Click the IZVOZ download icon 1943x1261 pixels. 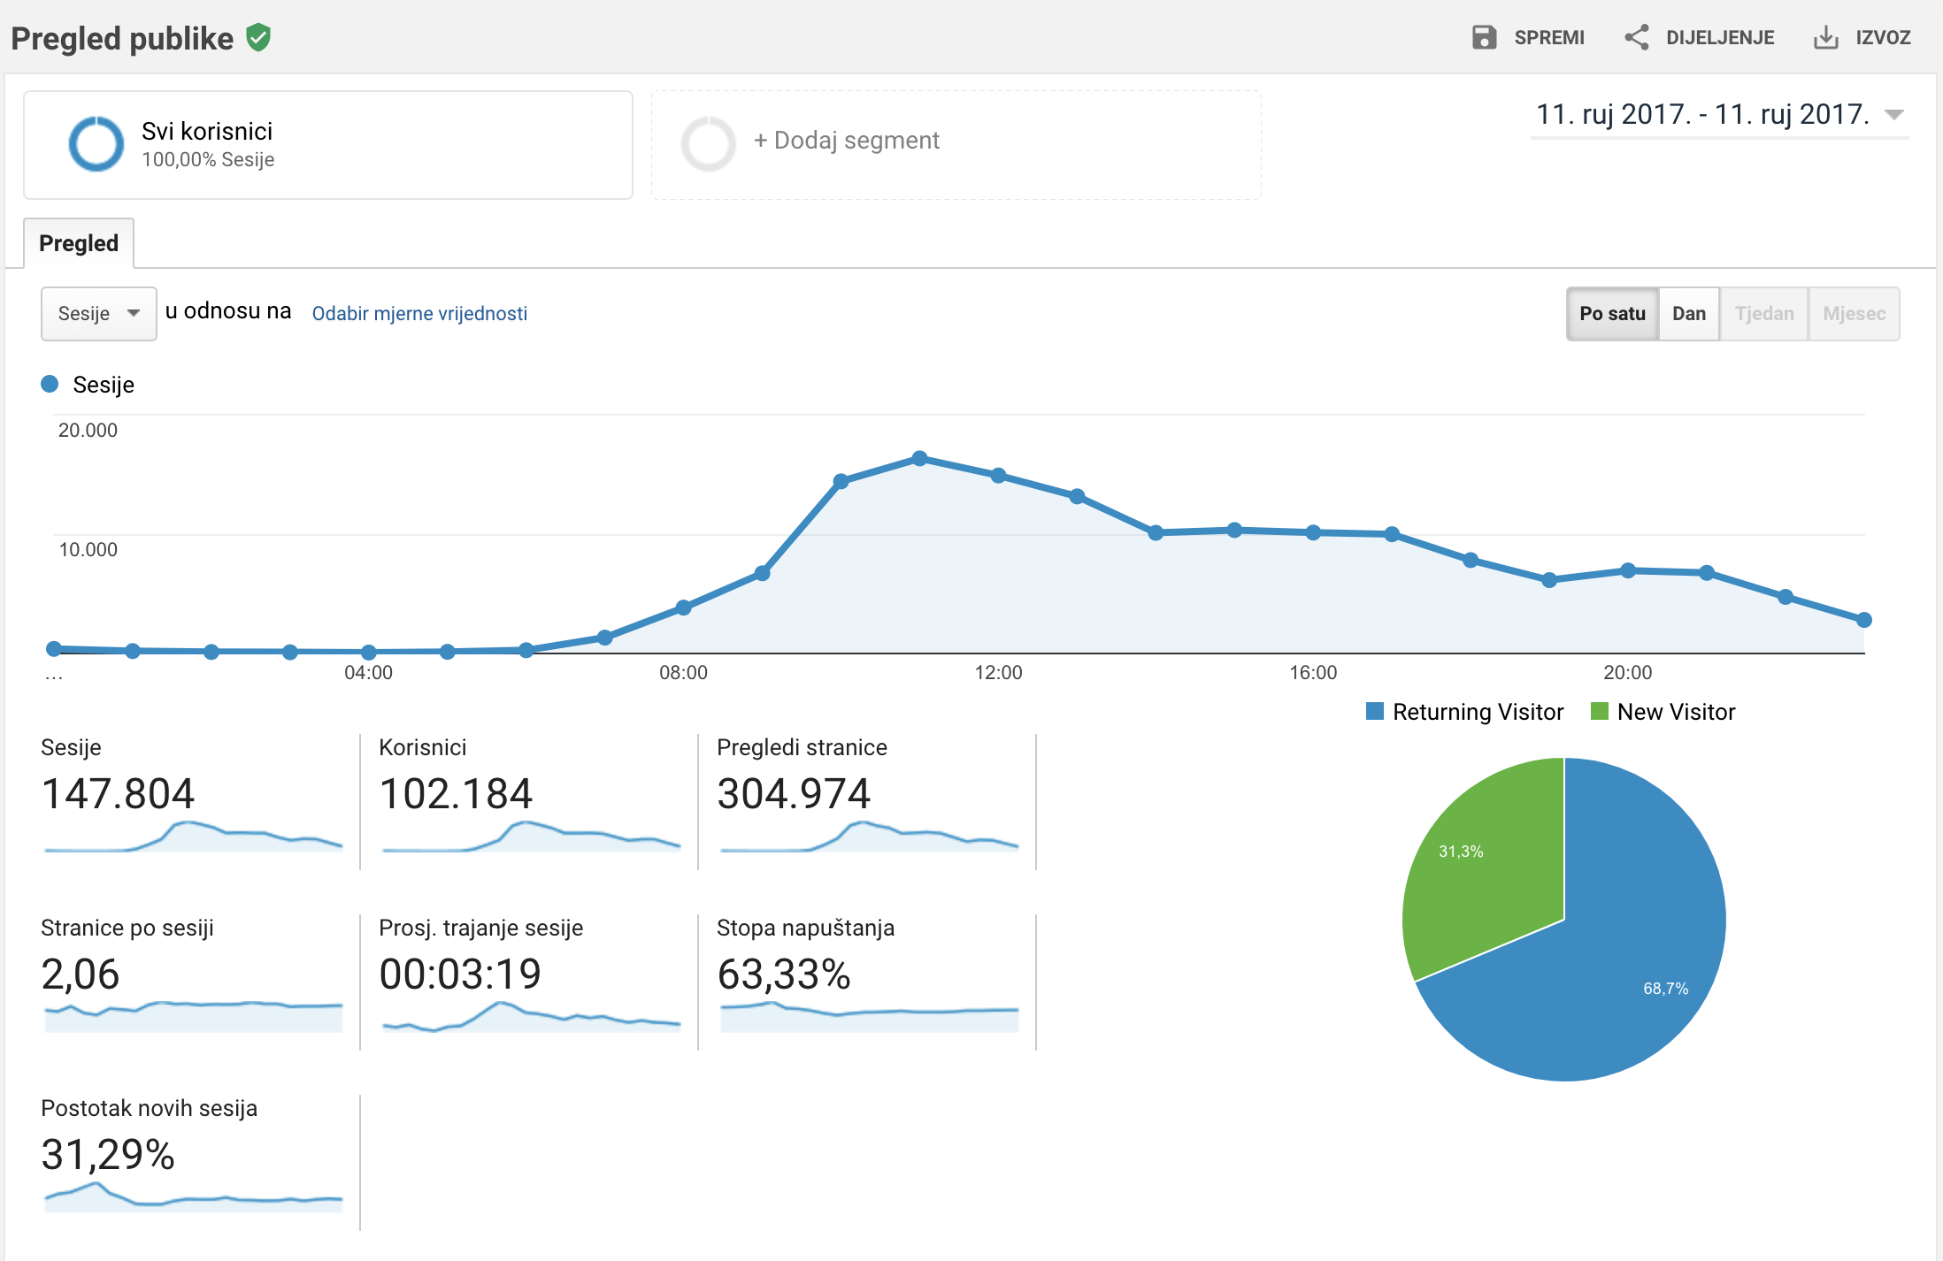(1825, 37)
